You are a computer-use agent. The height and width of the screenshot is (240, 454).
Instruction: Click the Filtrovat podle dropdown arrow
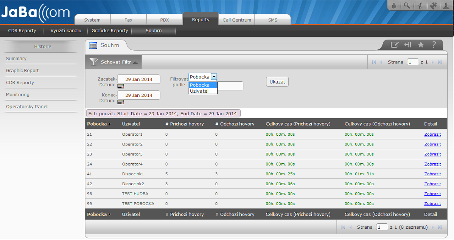click(214, 77)
